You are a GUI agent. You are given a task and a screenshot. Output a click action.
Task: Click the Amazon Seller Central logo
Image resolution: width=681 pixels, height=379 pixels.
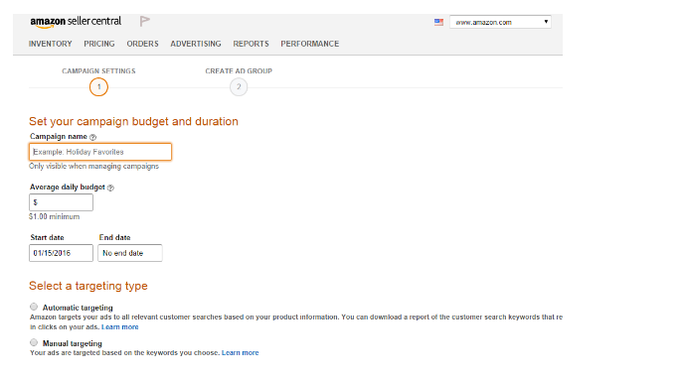[x=76, y=22]
